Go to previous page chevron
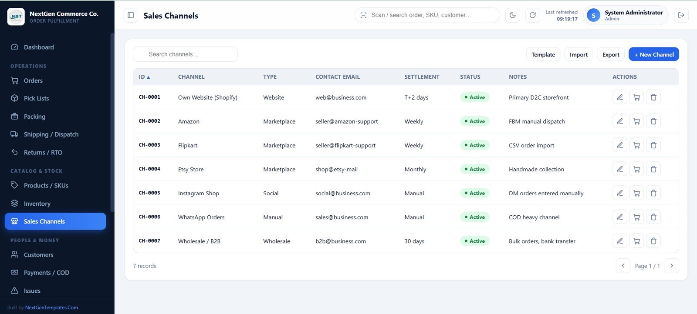Screen dimensions: 697x314 623,266
